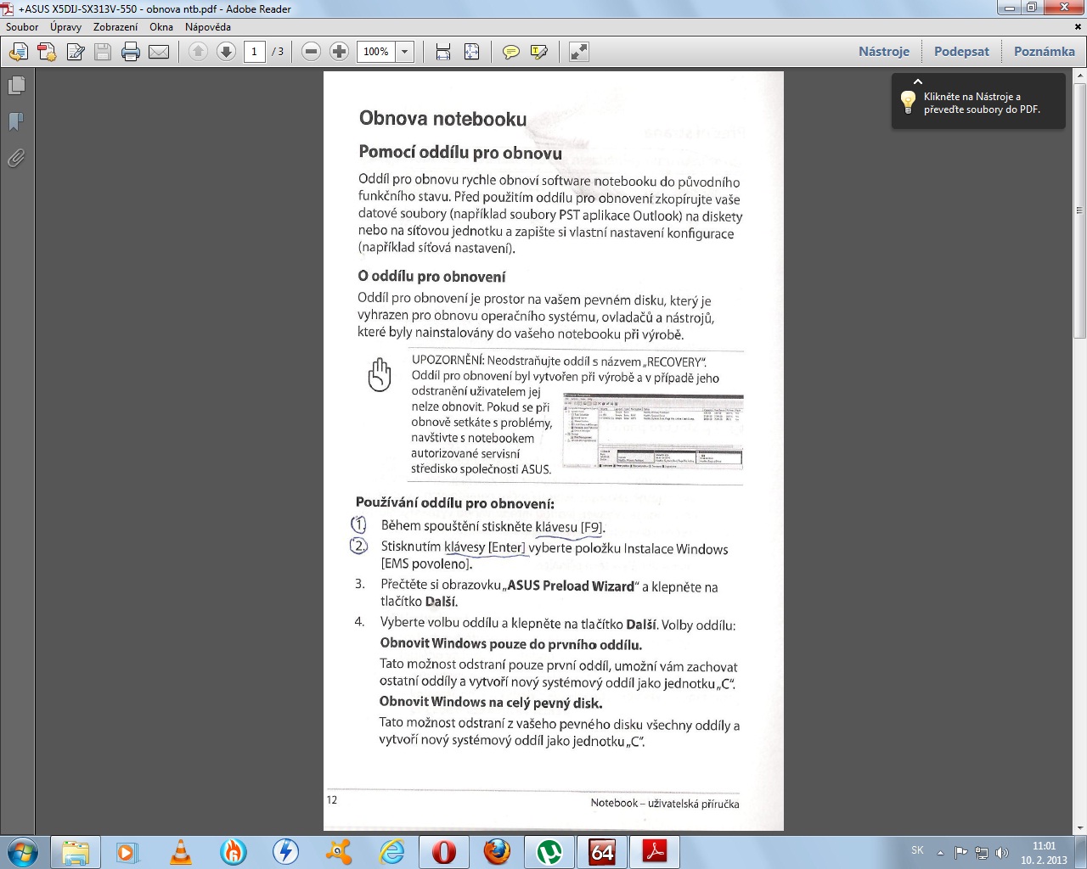Viewport: 1087px width, 869px height.
Task: Open the attachments paperclip panel
Action: (16, 159)
